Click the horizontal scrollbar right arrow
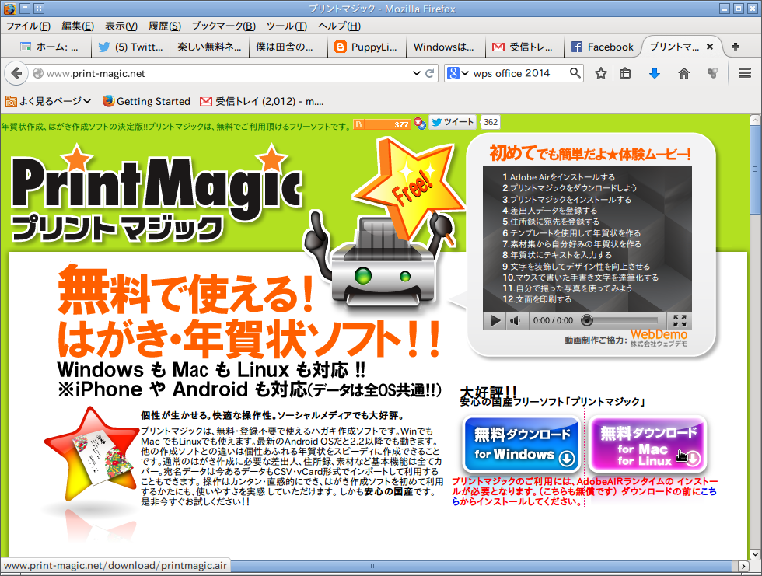 click(x=743, y=566)
